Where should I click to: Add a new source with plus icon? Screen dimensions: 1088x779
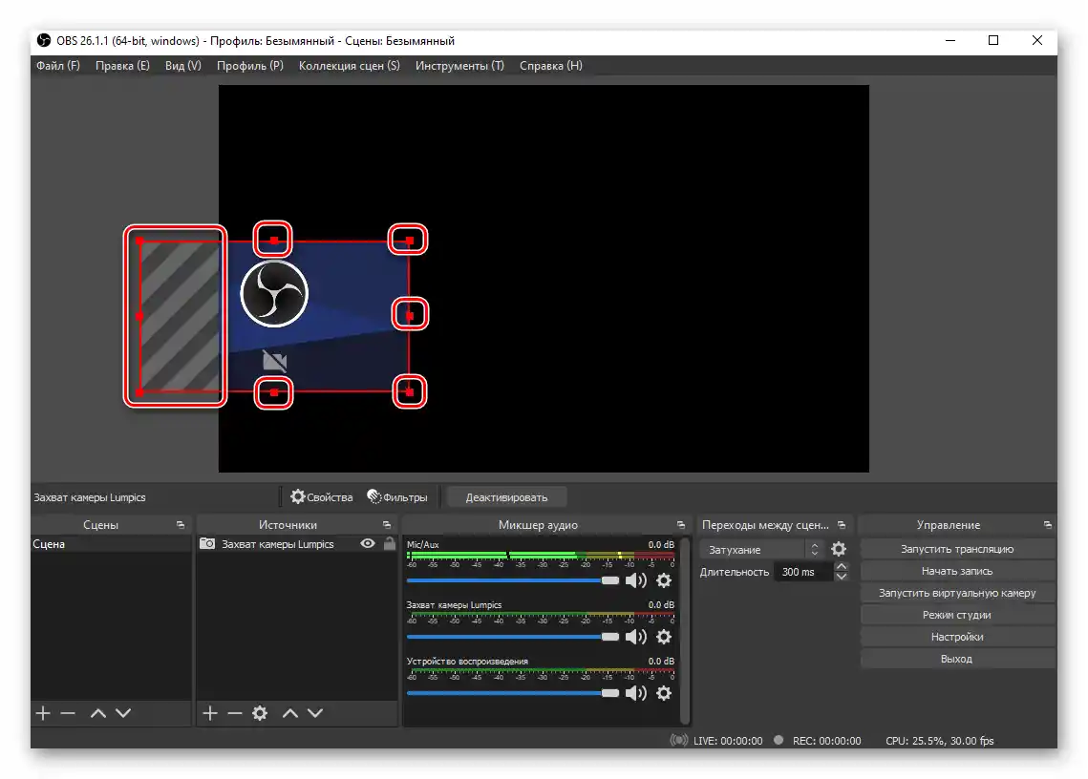[x=210, y=713]
